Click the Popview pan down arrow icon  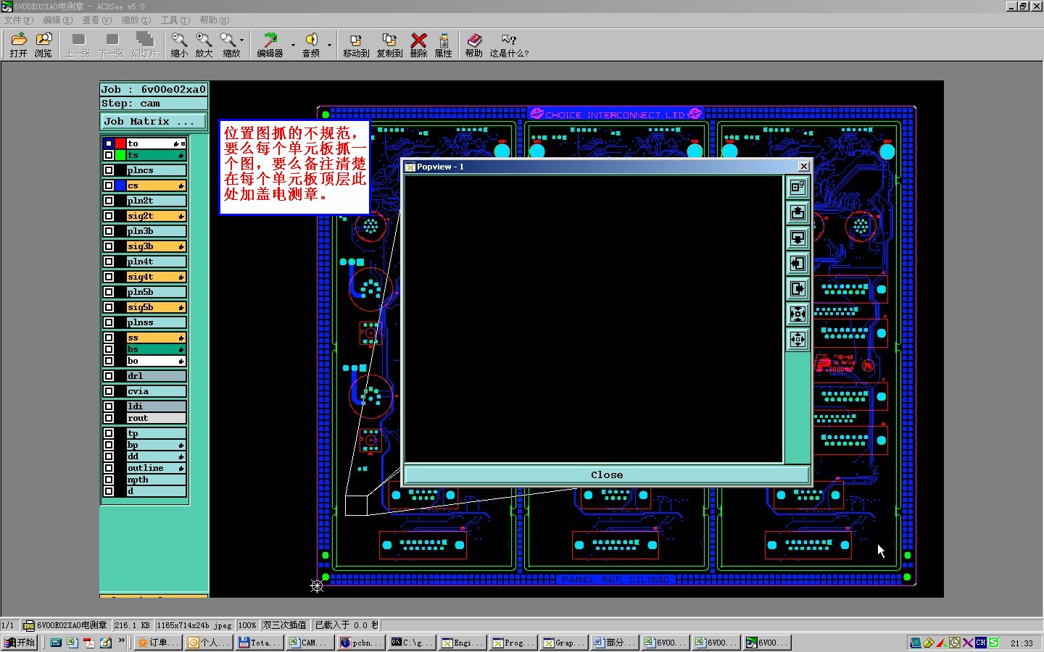click(x=797, y=238)
